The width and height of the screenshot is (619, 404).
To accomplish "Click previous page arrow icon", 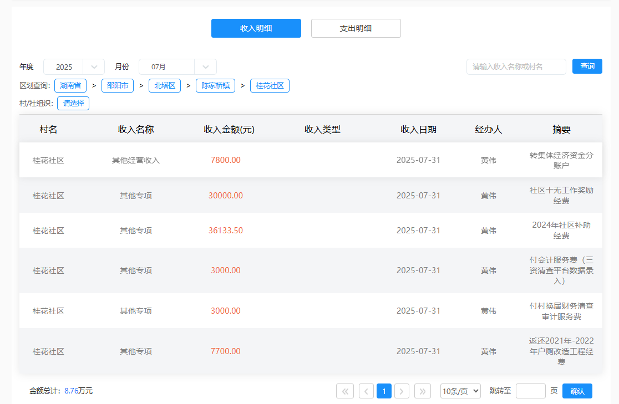I will pos(366,391).
